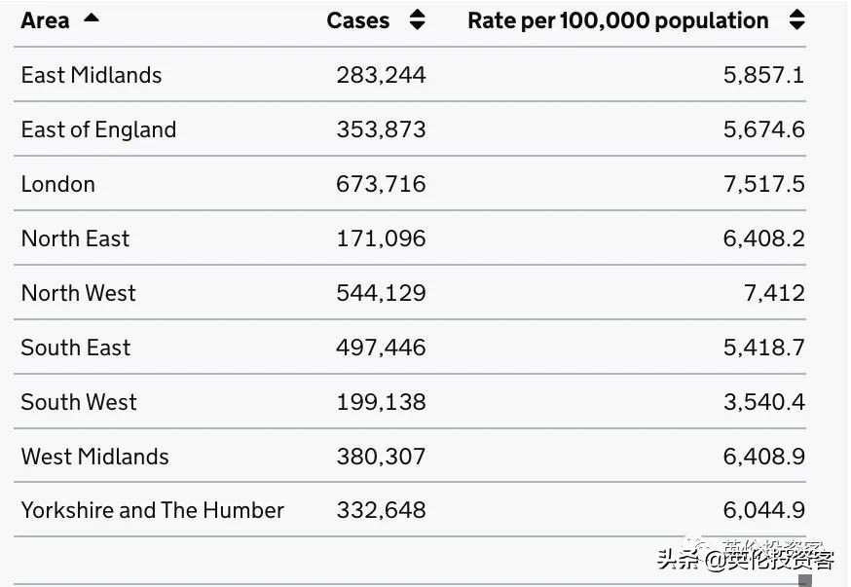Viewport: 851px width, 587px height.
Task: Click the Rate per 100,000 population header
Action: pyautogui.click(x=617, y=20)
